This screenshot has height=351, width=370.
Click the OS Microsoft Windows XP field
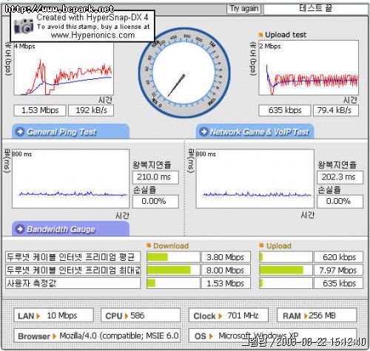tap(273, 335)
